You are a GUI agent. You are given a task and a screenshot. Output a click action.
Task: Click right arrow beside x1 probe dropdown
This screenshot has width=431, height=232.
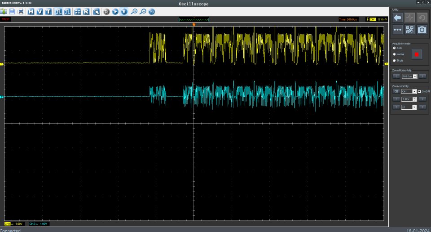422,107
